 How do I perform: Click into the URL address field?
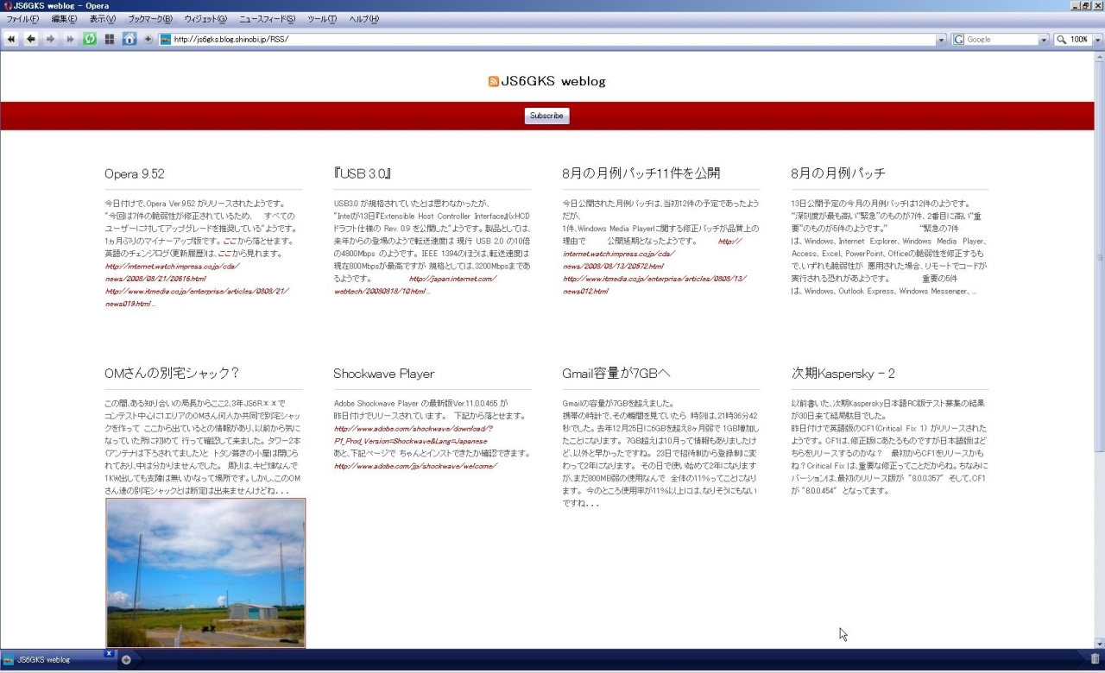click(x=552, y=40)
